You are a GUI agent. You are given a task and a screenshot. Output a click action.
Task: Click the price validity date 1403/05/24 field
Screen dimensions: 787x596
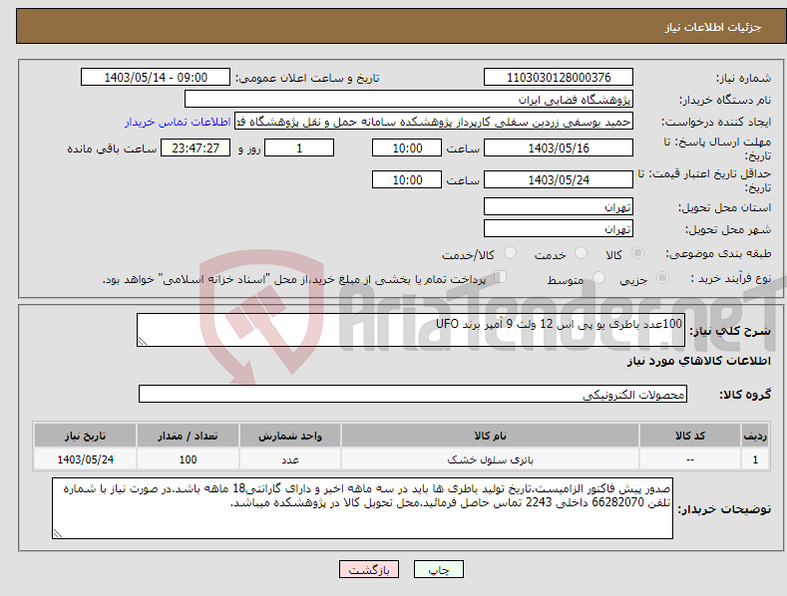pyautogui.click(x=559, y=179)
